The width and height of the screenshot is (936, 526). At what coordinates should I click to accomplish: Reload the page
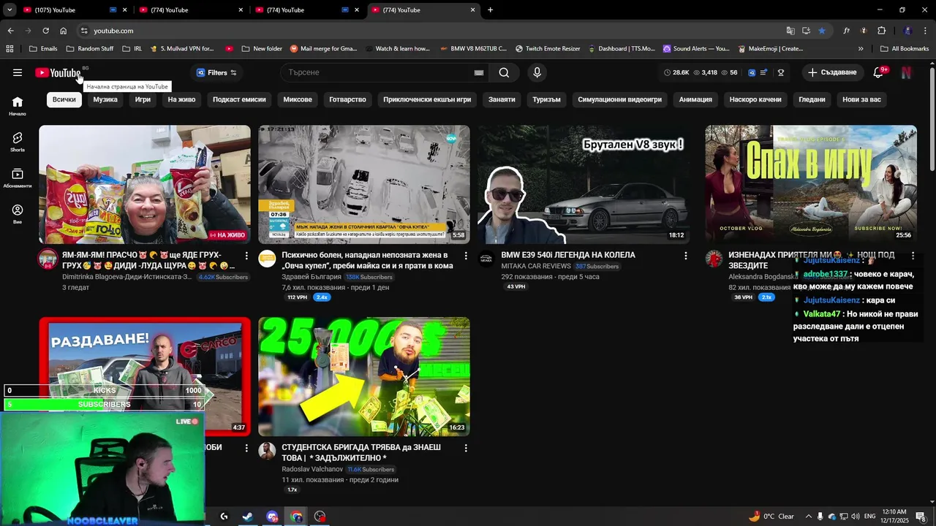click(45, 31)
